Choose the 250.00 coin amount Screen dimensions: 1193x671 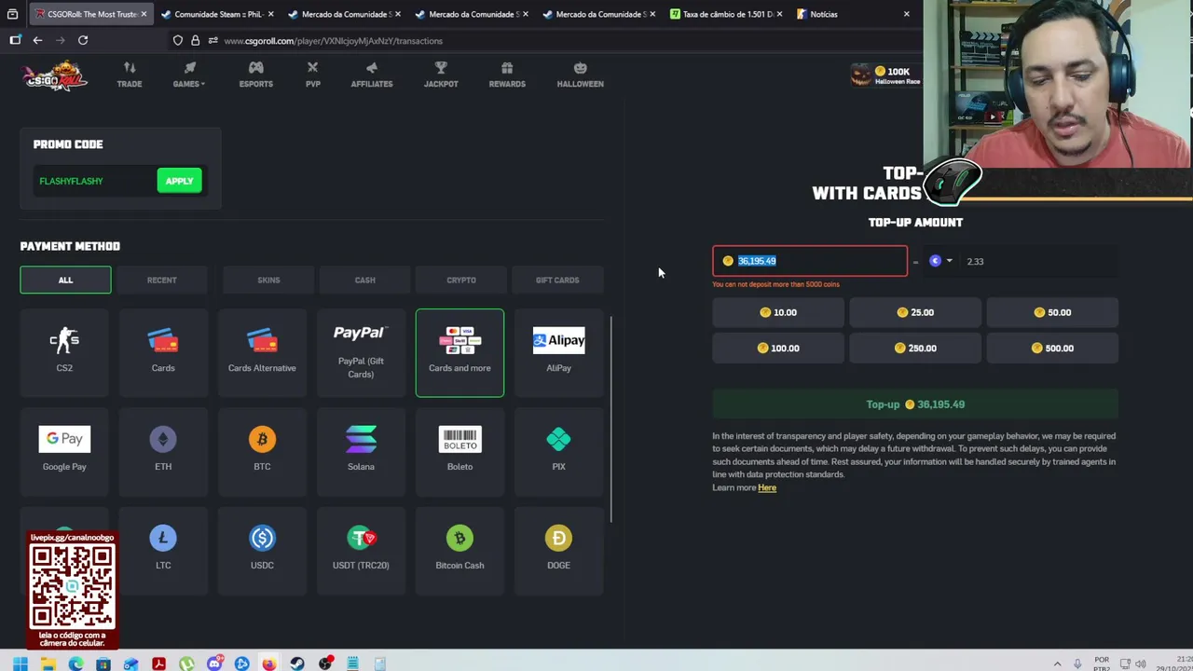[915, 348]
